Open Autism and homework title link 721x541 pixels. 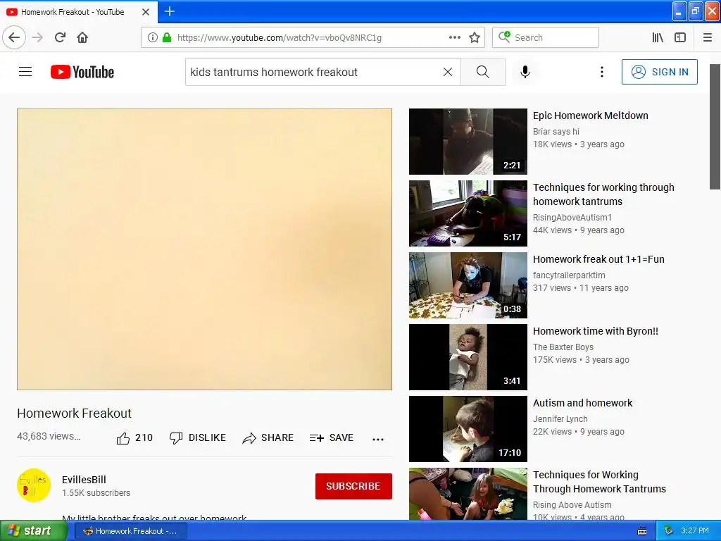(x=582, y=403)
